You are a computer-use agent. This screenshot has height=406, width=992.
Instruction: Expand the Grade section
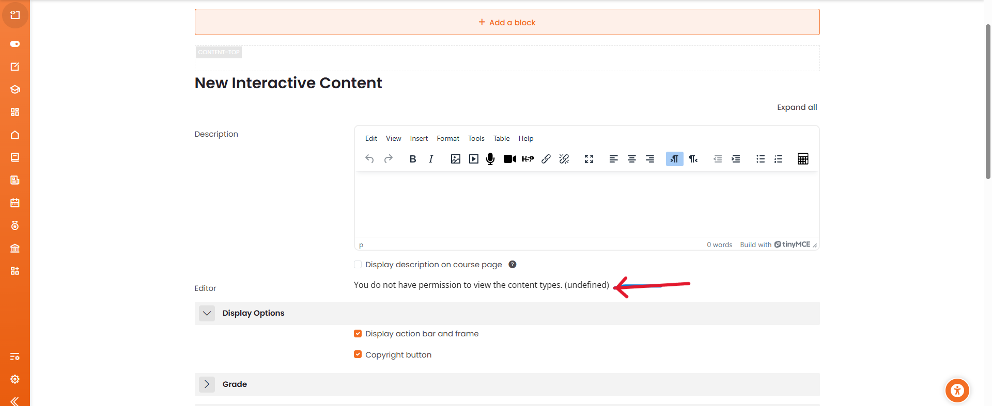207,384
